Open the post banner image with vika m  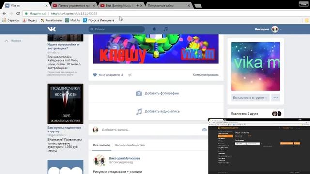tap(156, 49)
